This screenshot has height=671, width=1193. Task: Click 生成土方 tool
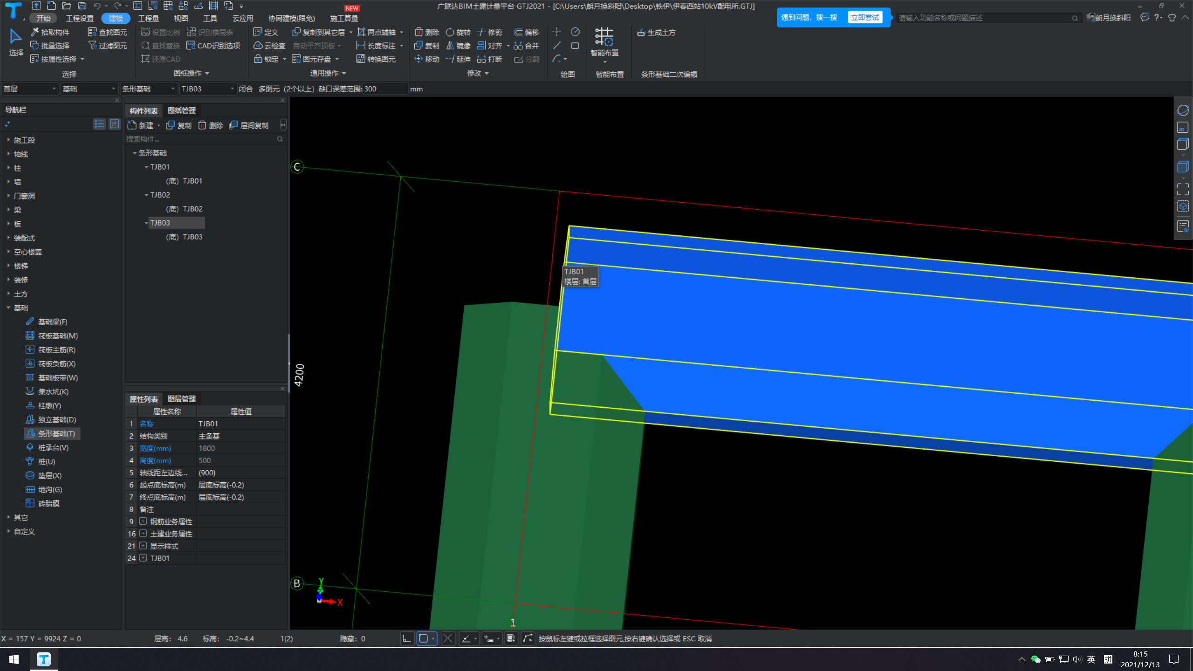(656, 32)
